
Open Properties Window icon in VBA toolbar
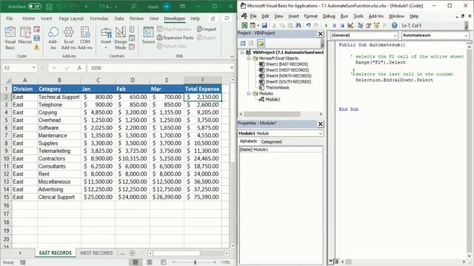[368, 26]
